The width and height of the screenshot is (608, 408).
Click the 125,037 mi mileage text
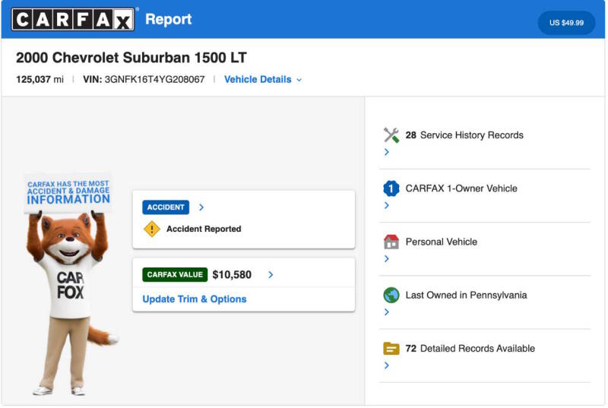coord(40,80)
